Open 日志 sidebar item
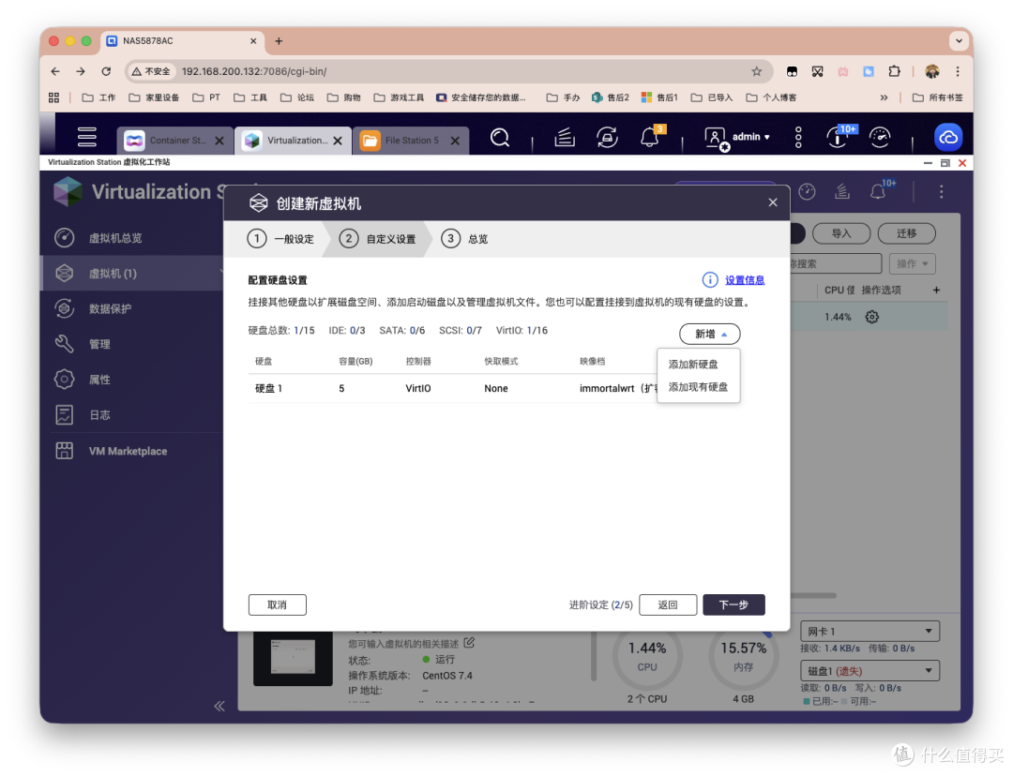This screenshot has height=776, width=1013. click(131, 415)
